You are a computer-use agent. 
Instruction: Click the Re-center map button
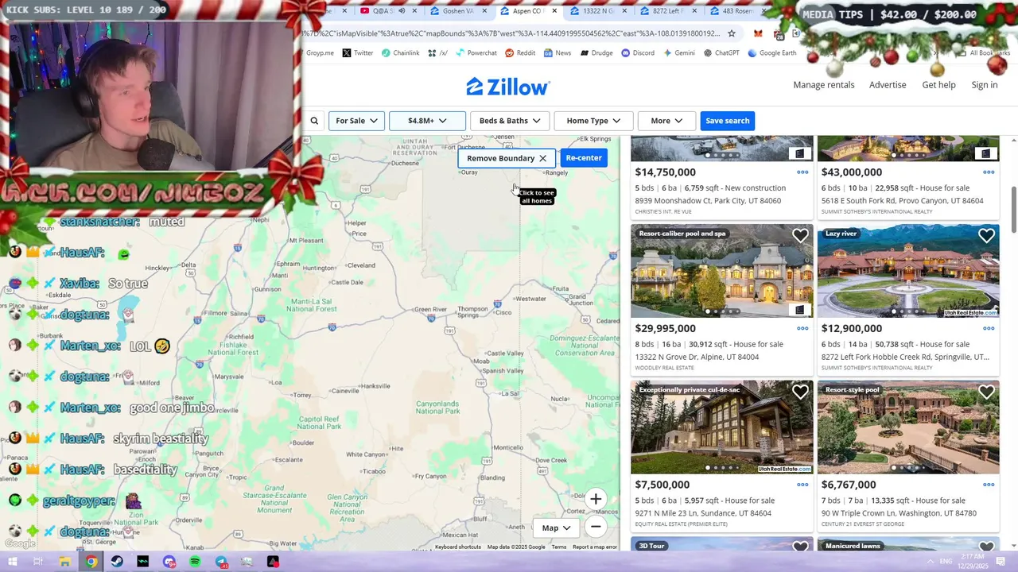(584, 157)
